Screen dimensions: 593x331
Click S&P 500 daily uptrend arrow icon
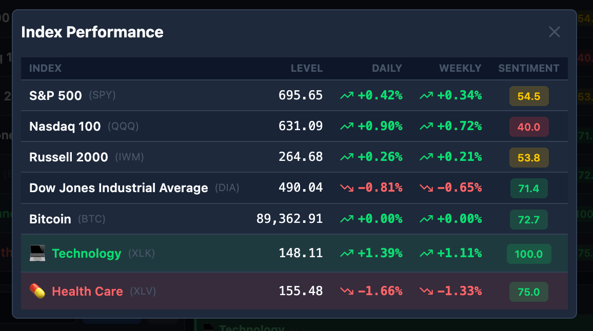[347, 96]
